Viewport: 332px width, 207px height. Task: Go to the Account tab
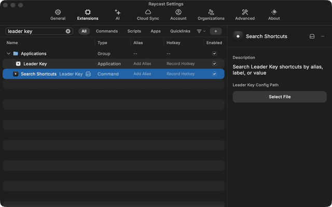tap(178, 14)
